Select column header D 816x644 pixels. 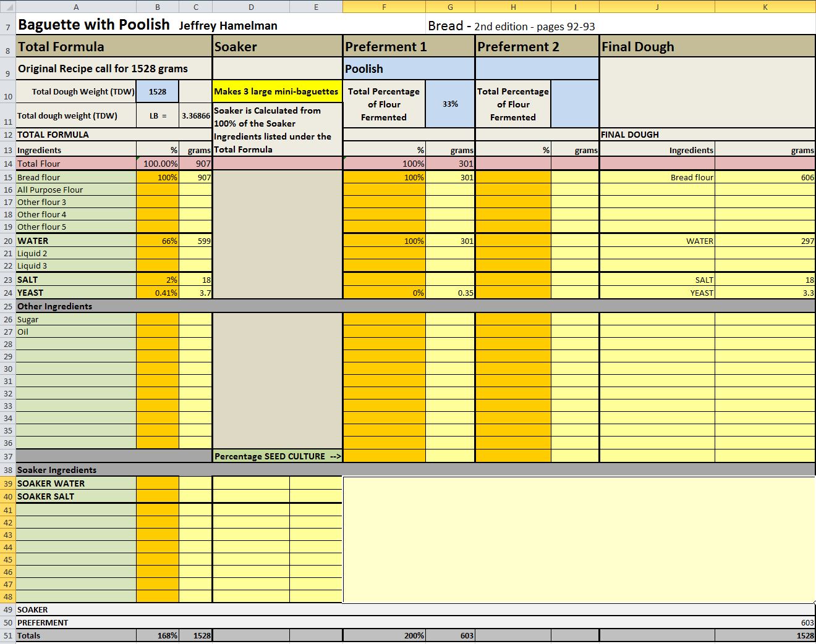pyautogui.click(x=251, y=7)
